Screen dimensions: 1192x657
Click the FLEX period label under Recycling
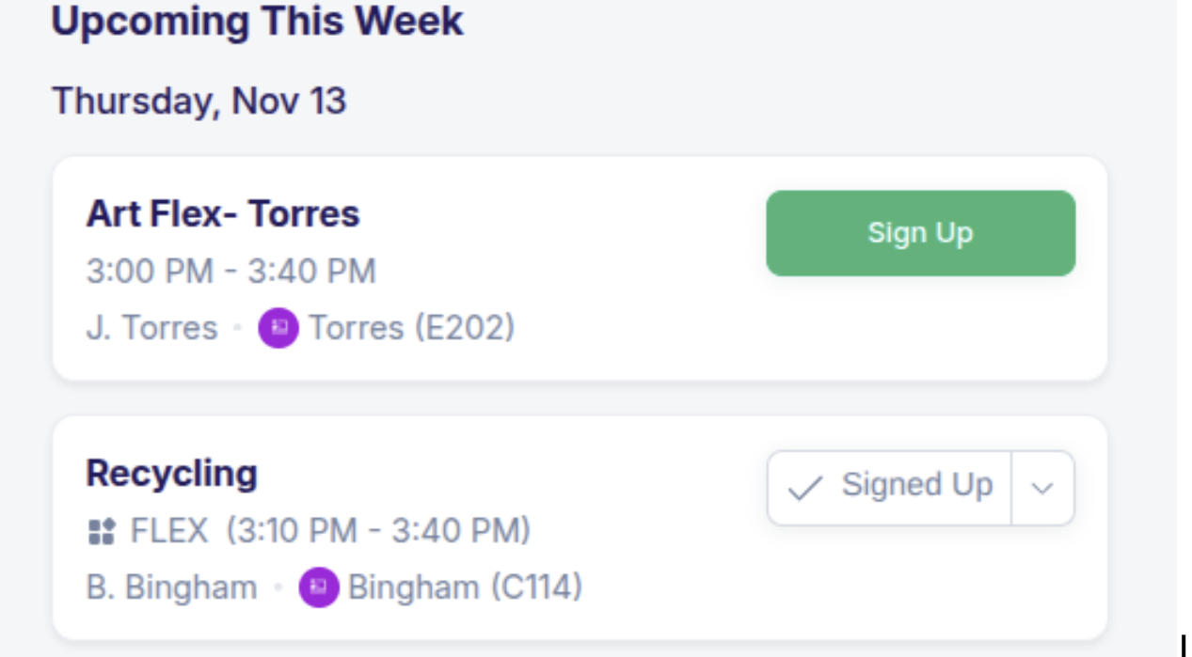pos(169,531)
